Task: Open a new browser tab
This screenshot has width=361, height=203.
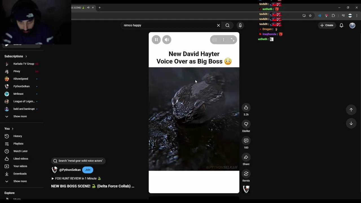Action: pos(100,8)
